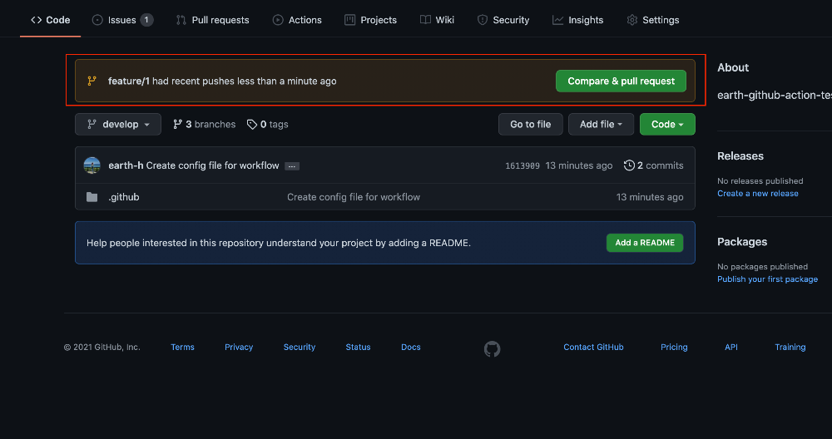The width and height of the screenshot is (832, 439).
Task: Open the footer Terms link
Action: (x=182, y=348)
